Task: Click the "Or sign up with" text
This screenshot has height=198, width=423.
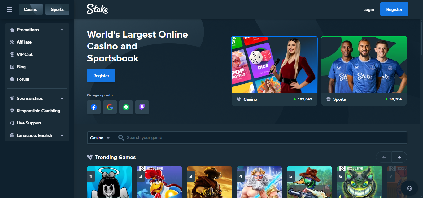Action: coord(100,95)
